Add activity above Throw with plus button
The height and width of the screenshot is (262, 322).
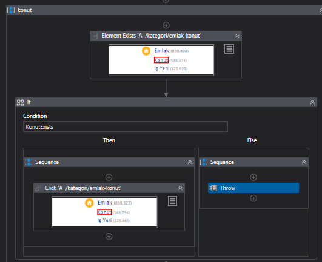253,177
